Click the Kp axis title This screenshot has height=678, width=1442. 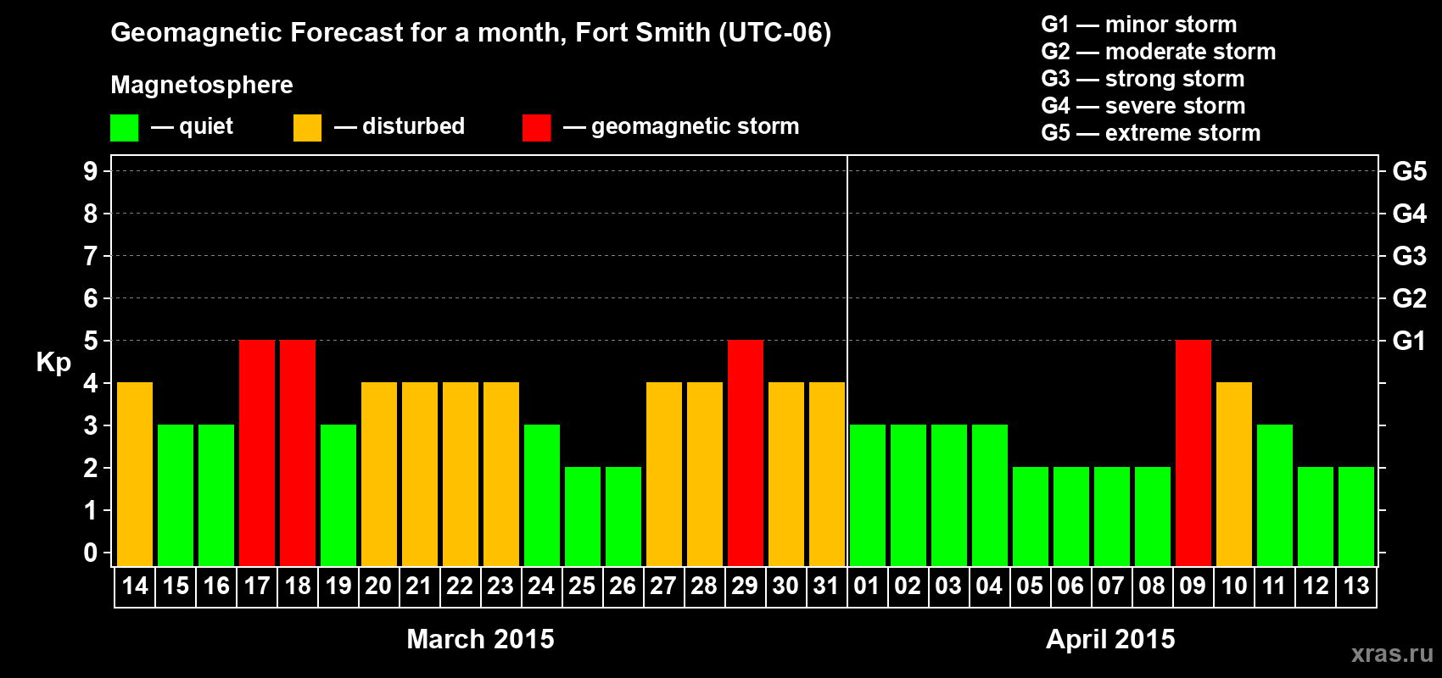[53, 363]
